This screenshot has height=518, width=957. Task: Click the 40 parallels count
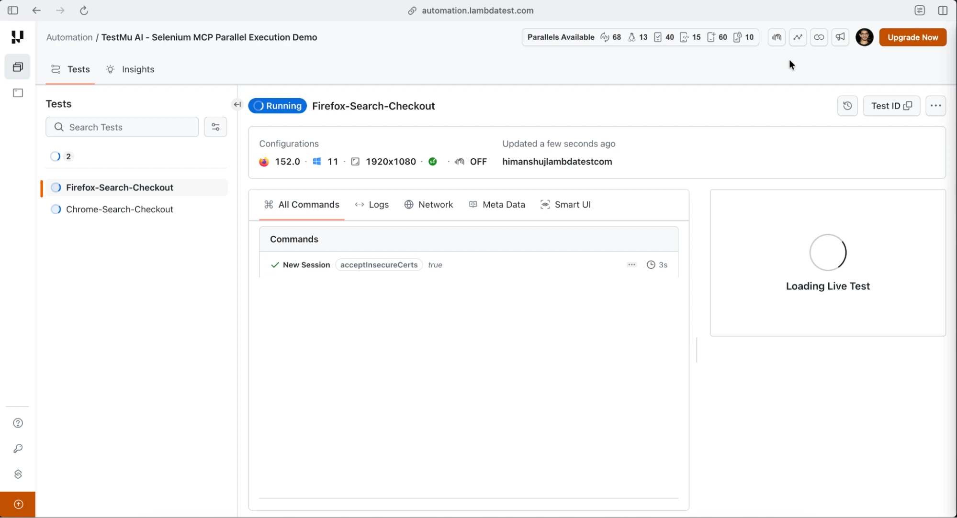[670, 37]
